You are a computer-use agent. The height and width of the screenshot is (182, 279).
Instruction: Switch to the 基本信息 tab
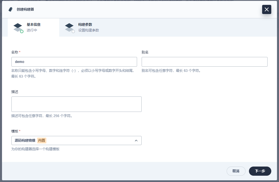(x=33, y=27)
